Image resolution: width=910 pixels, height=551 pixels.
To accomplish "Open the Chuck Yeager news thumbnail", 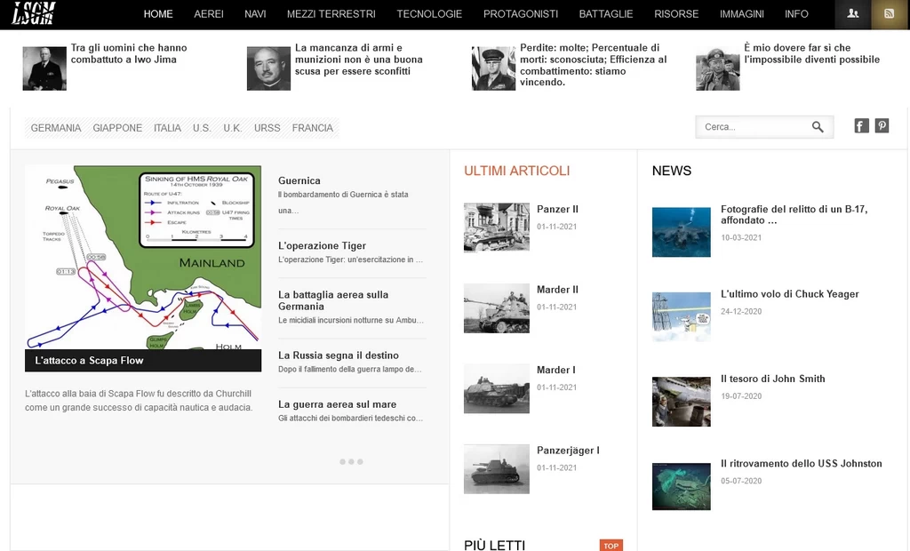I will coord(682,317).
